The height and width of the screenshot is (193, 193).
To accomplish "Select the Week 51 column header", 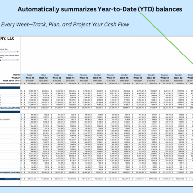I will [x=165, y=78].
